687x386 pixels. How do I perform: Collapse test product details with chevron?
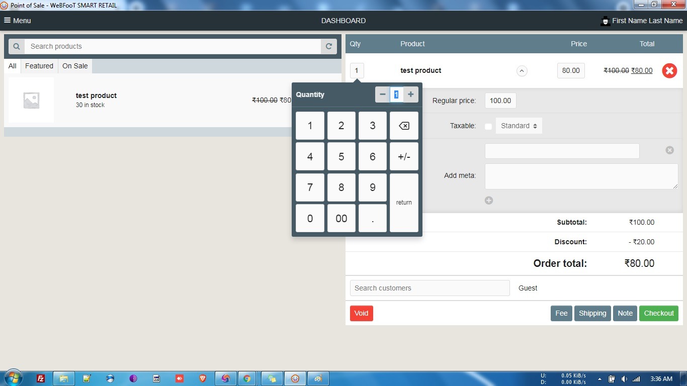[x=522, y=71]
